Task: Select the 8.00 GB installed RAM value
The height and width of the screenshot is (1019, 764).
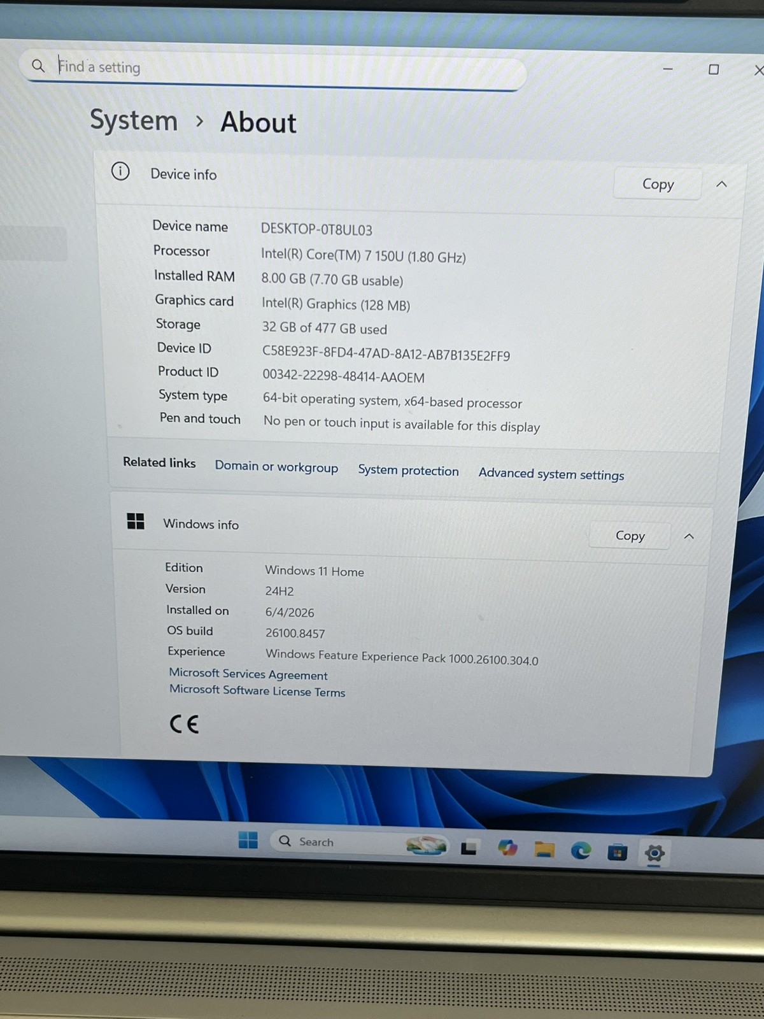Action: [x=332, y=280]
